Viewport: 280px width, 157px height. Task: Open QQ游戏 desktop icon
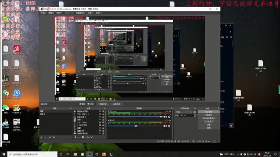6,124
